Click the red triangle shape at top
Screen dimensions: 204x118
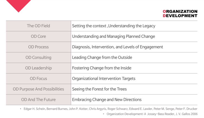pyautogui.click(x=18, y=5)
